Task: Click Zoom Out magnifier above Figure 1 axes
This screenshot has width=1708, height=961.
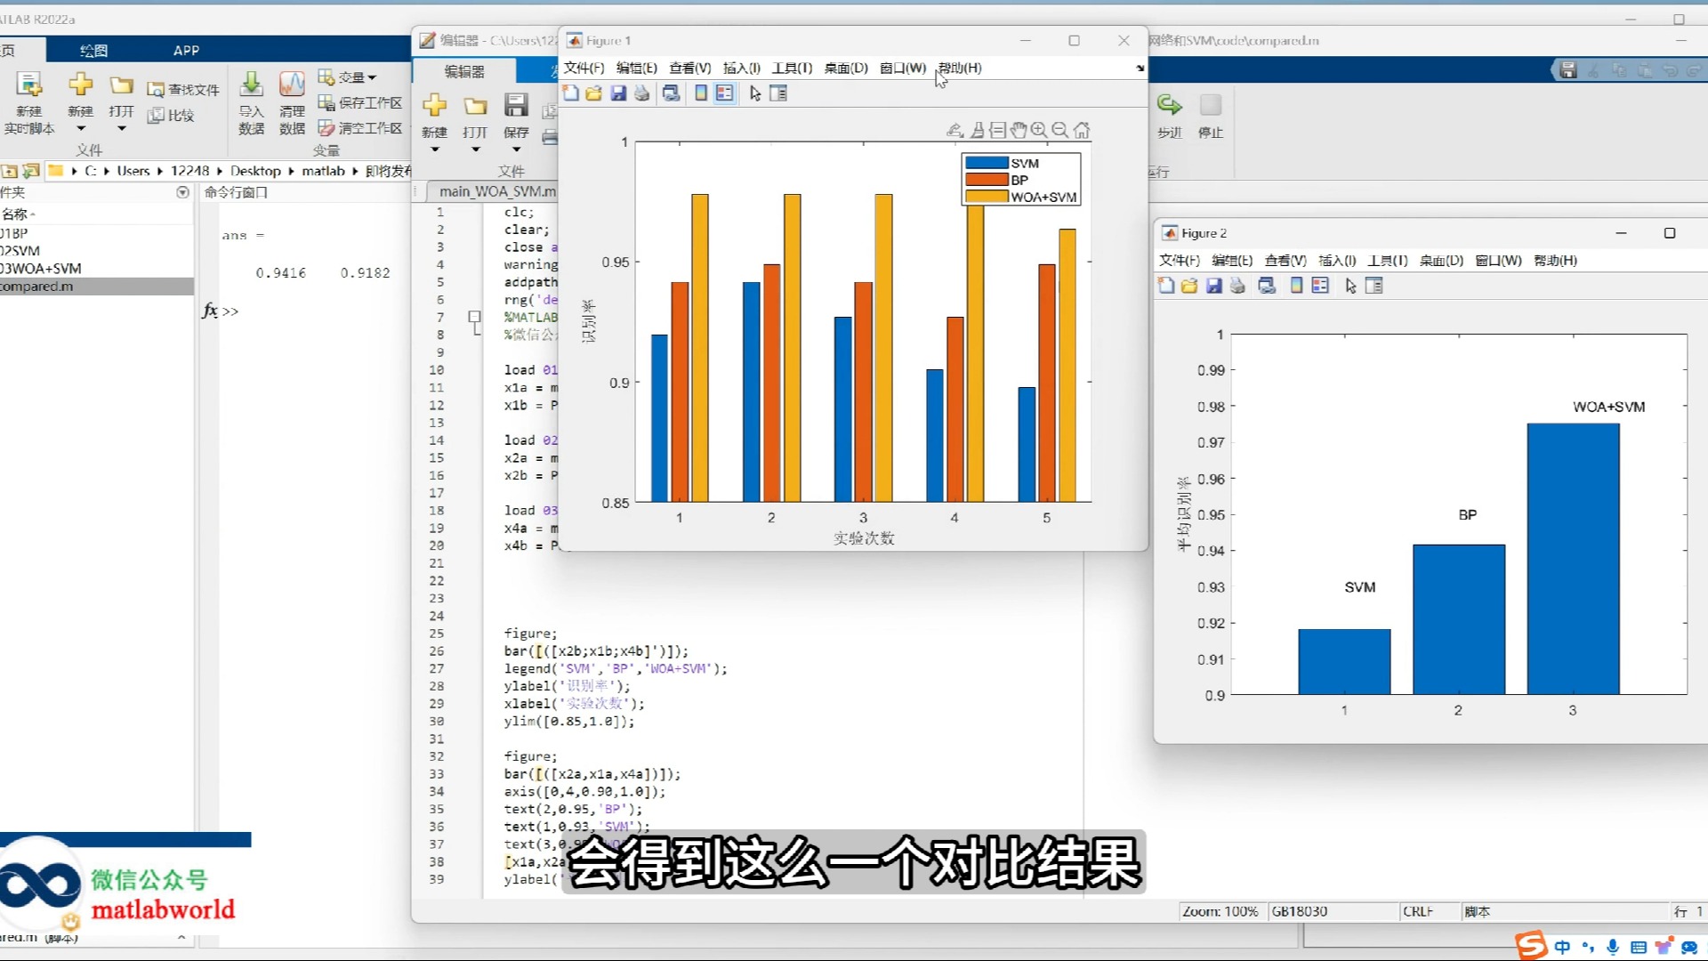Action: [1059, 131]
